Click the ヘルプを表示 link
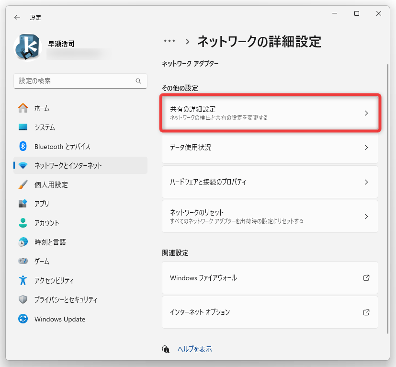The width and height of the screenshot is (396, 367). 195,349
